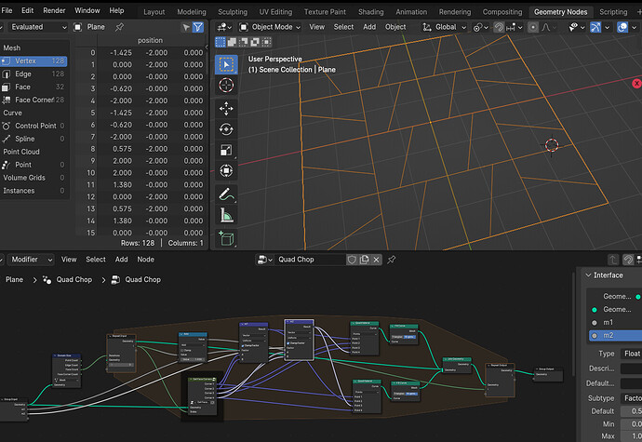Toggle the Clamp Factor checkbox in selected Mix node
Viewport: 642px width, 442px height.
tap(288, 342)
